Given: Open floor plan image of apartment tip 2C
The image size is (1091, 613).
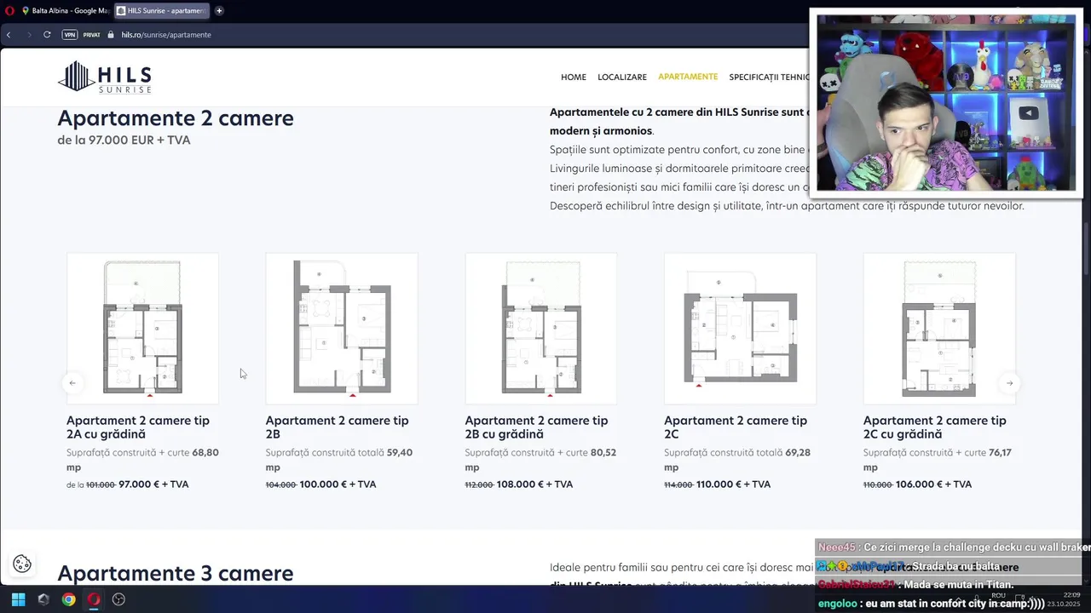Looking at the screenshot, I should [740, 329].
